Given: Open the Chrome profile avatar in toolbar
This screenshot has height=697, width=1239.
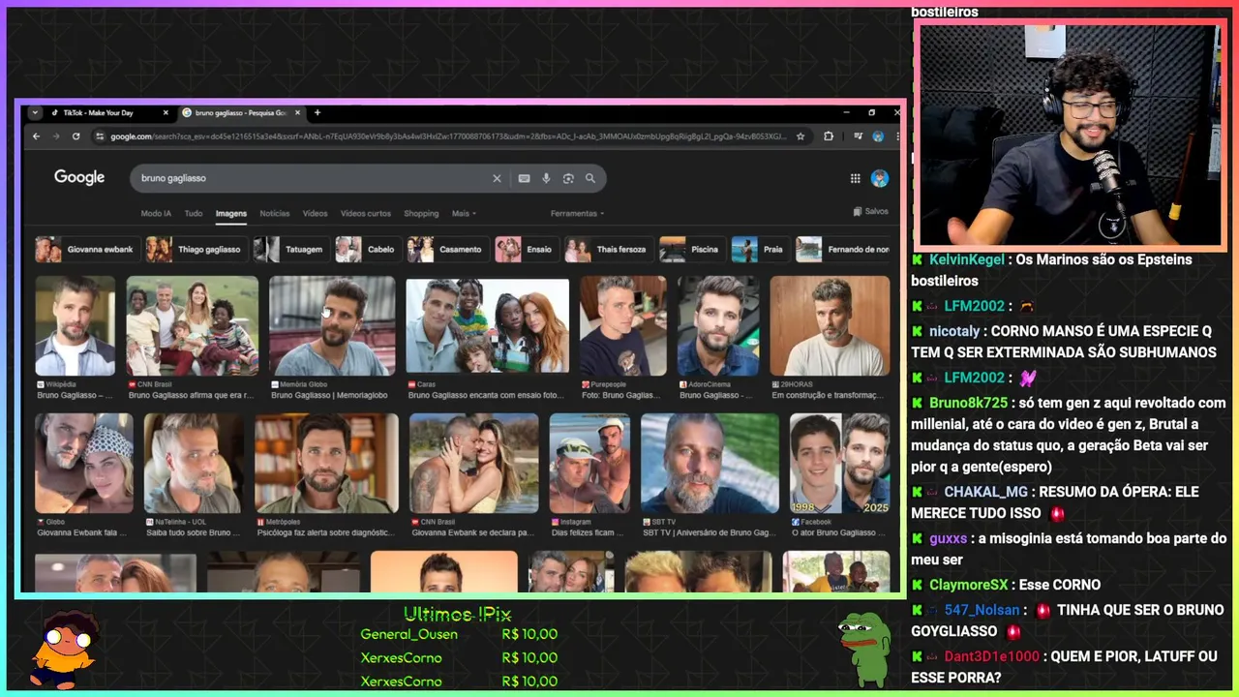Looking at the screenshot, I should pos(878,136).
